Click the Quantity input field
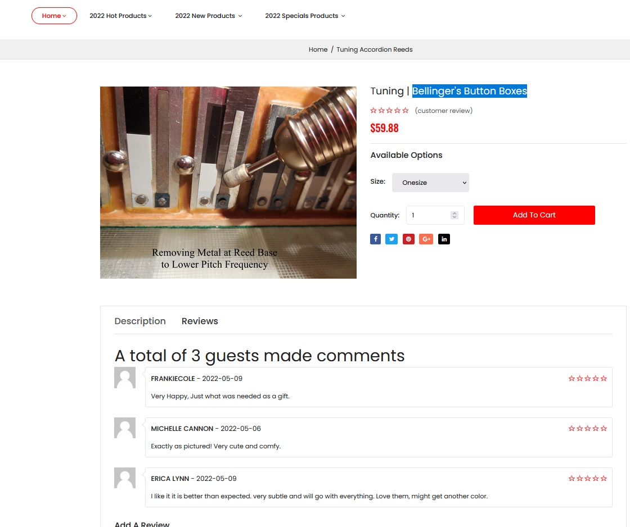Image resolution: width=630 pixels, height=527 pixels. (x=435, y=215)
